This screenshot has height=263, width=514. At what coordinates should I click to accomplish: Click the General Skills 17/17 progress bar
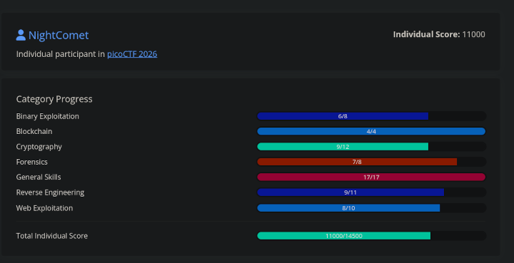[x=371, y=177]
